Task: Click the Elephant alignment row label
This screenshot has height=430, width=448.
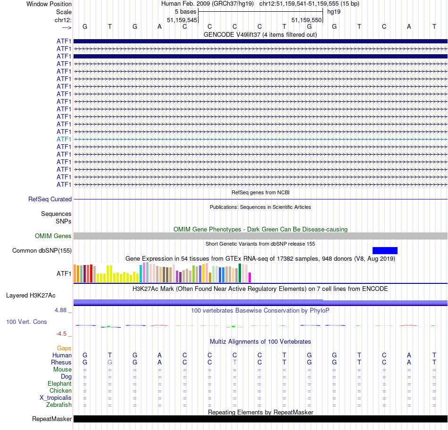Action: 59,383
